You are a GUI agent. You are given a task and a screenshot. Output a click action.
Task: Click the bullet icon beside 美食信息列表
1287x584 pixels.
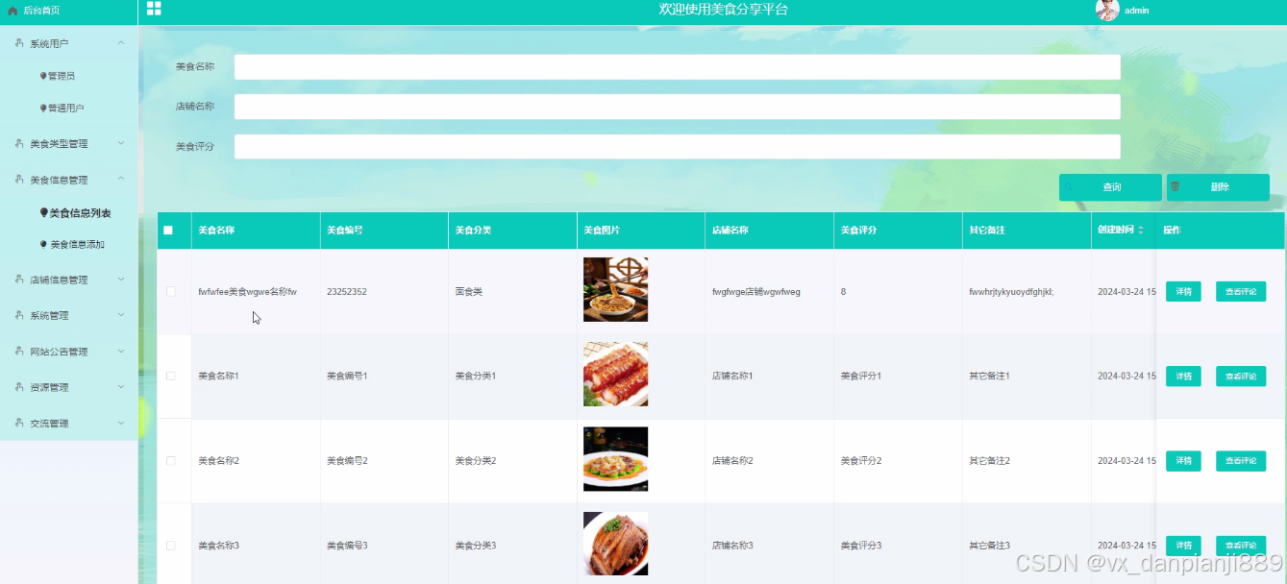(43, 212)
